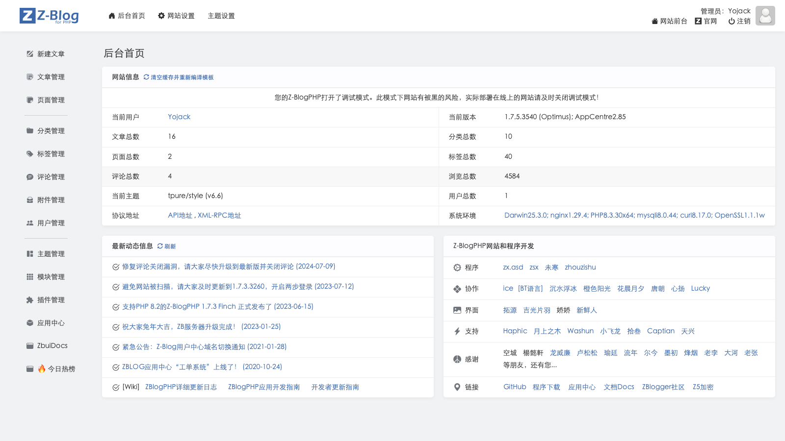Open 开发者更新指南 link
Viewport: 785px width, 441px height.
point(335,387)
